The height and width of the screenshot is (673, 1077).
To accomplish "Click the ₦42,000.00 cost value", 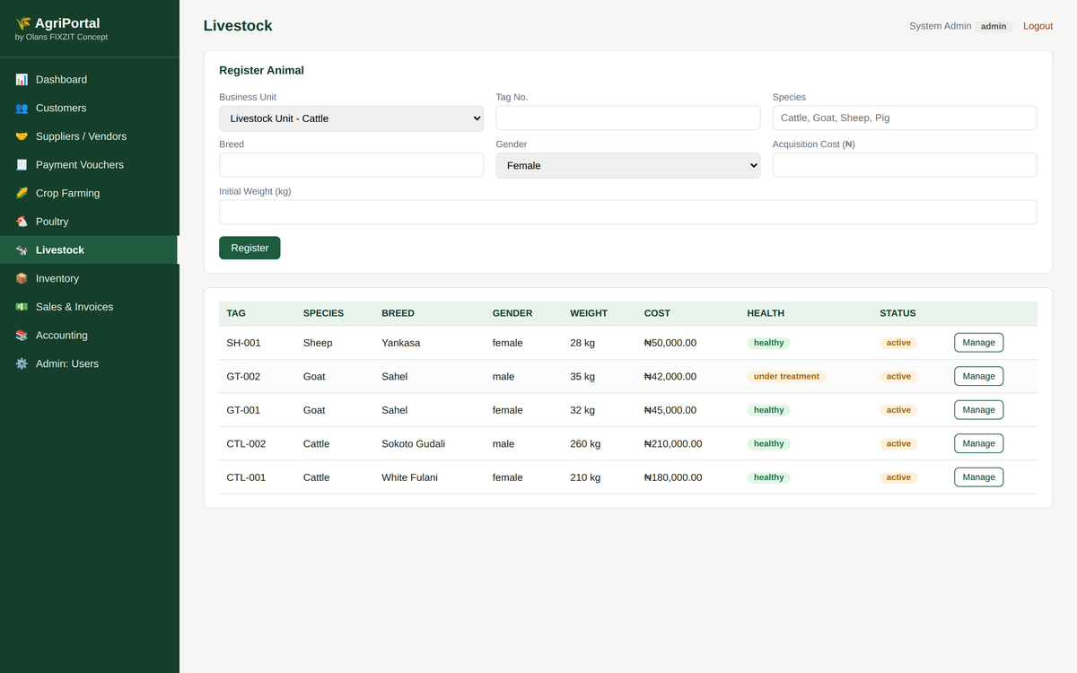I will pyautogui.click(x=670, y=376).
